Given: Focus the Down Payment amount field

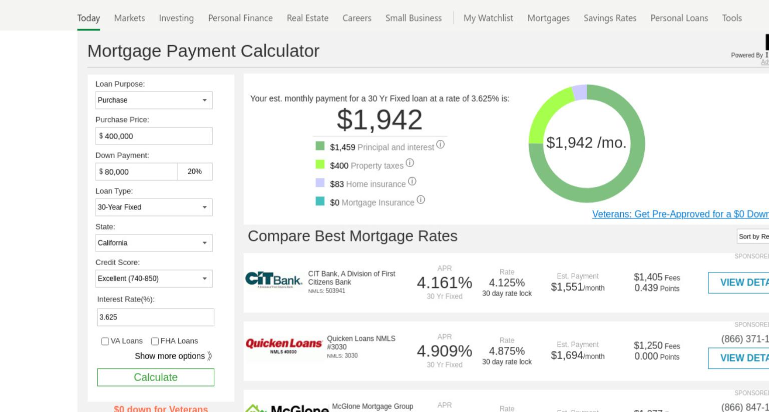Looking at the screenshot, I should [136, 171].
